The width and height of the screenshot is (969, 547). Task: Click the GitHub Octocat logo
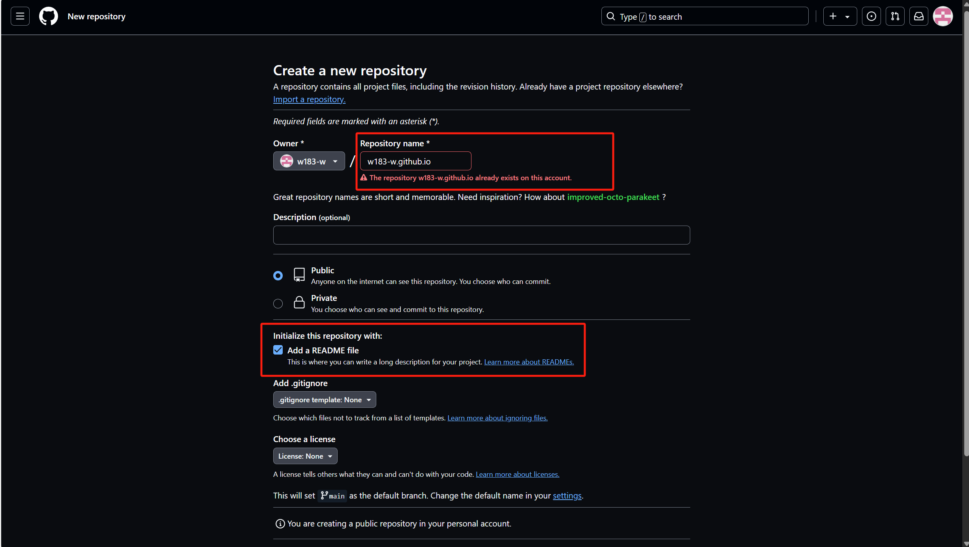49,16
